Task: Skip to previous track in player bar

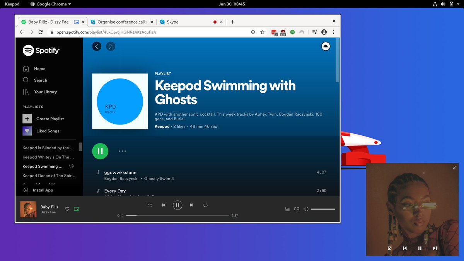Action: [164, 205]
